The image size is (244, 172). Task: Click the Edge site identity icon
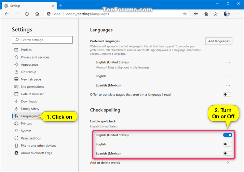click(49, 14)
